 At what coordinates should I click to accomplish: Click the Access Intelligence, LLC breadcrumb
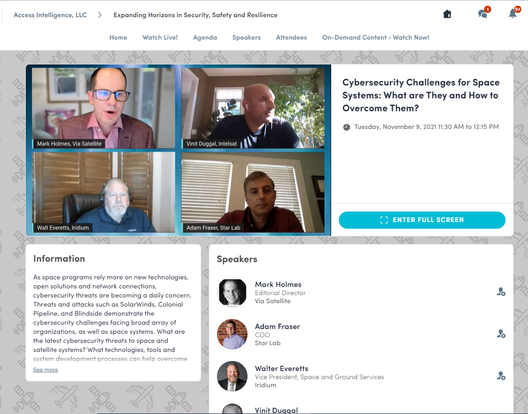[x=50, y=15]
